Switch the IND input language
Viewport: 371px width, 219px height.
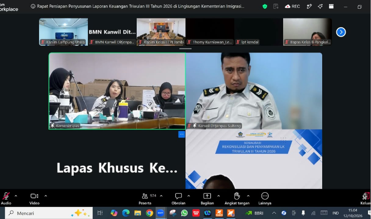pos(335,213)
